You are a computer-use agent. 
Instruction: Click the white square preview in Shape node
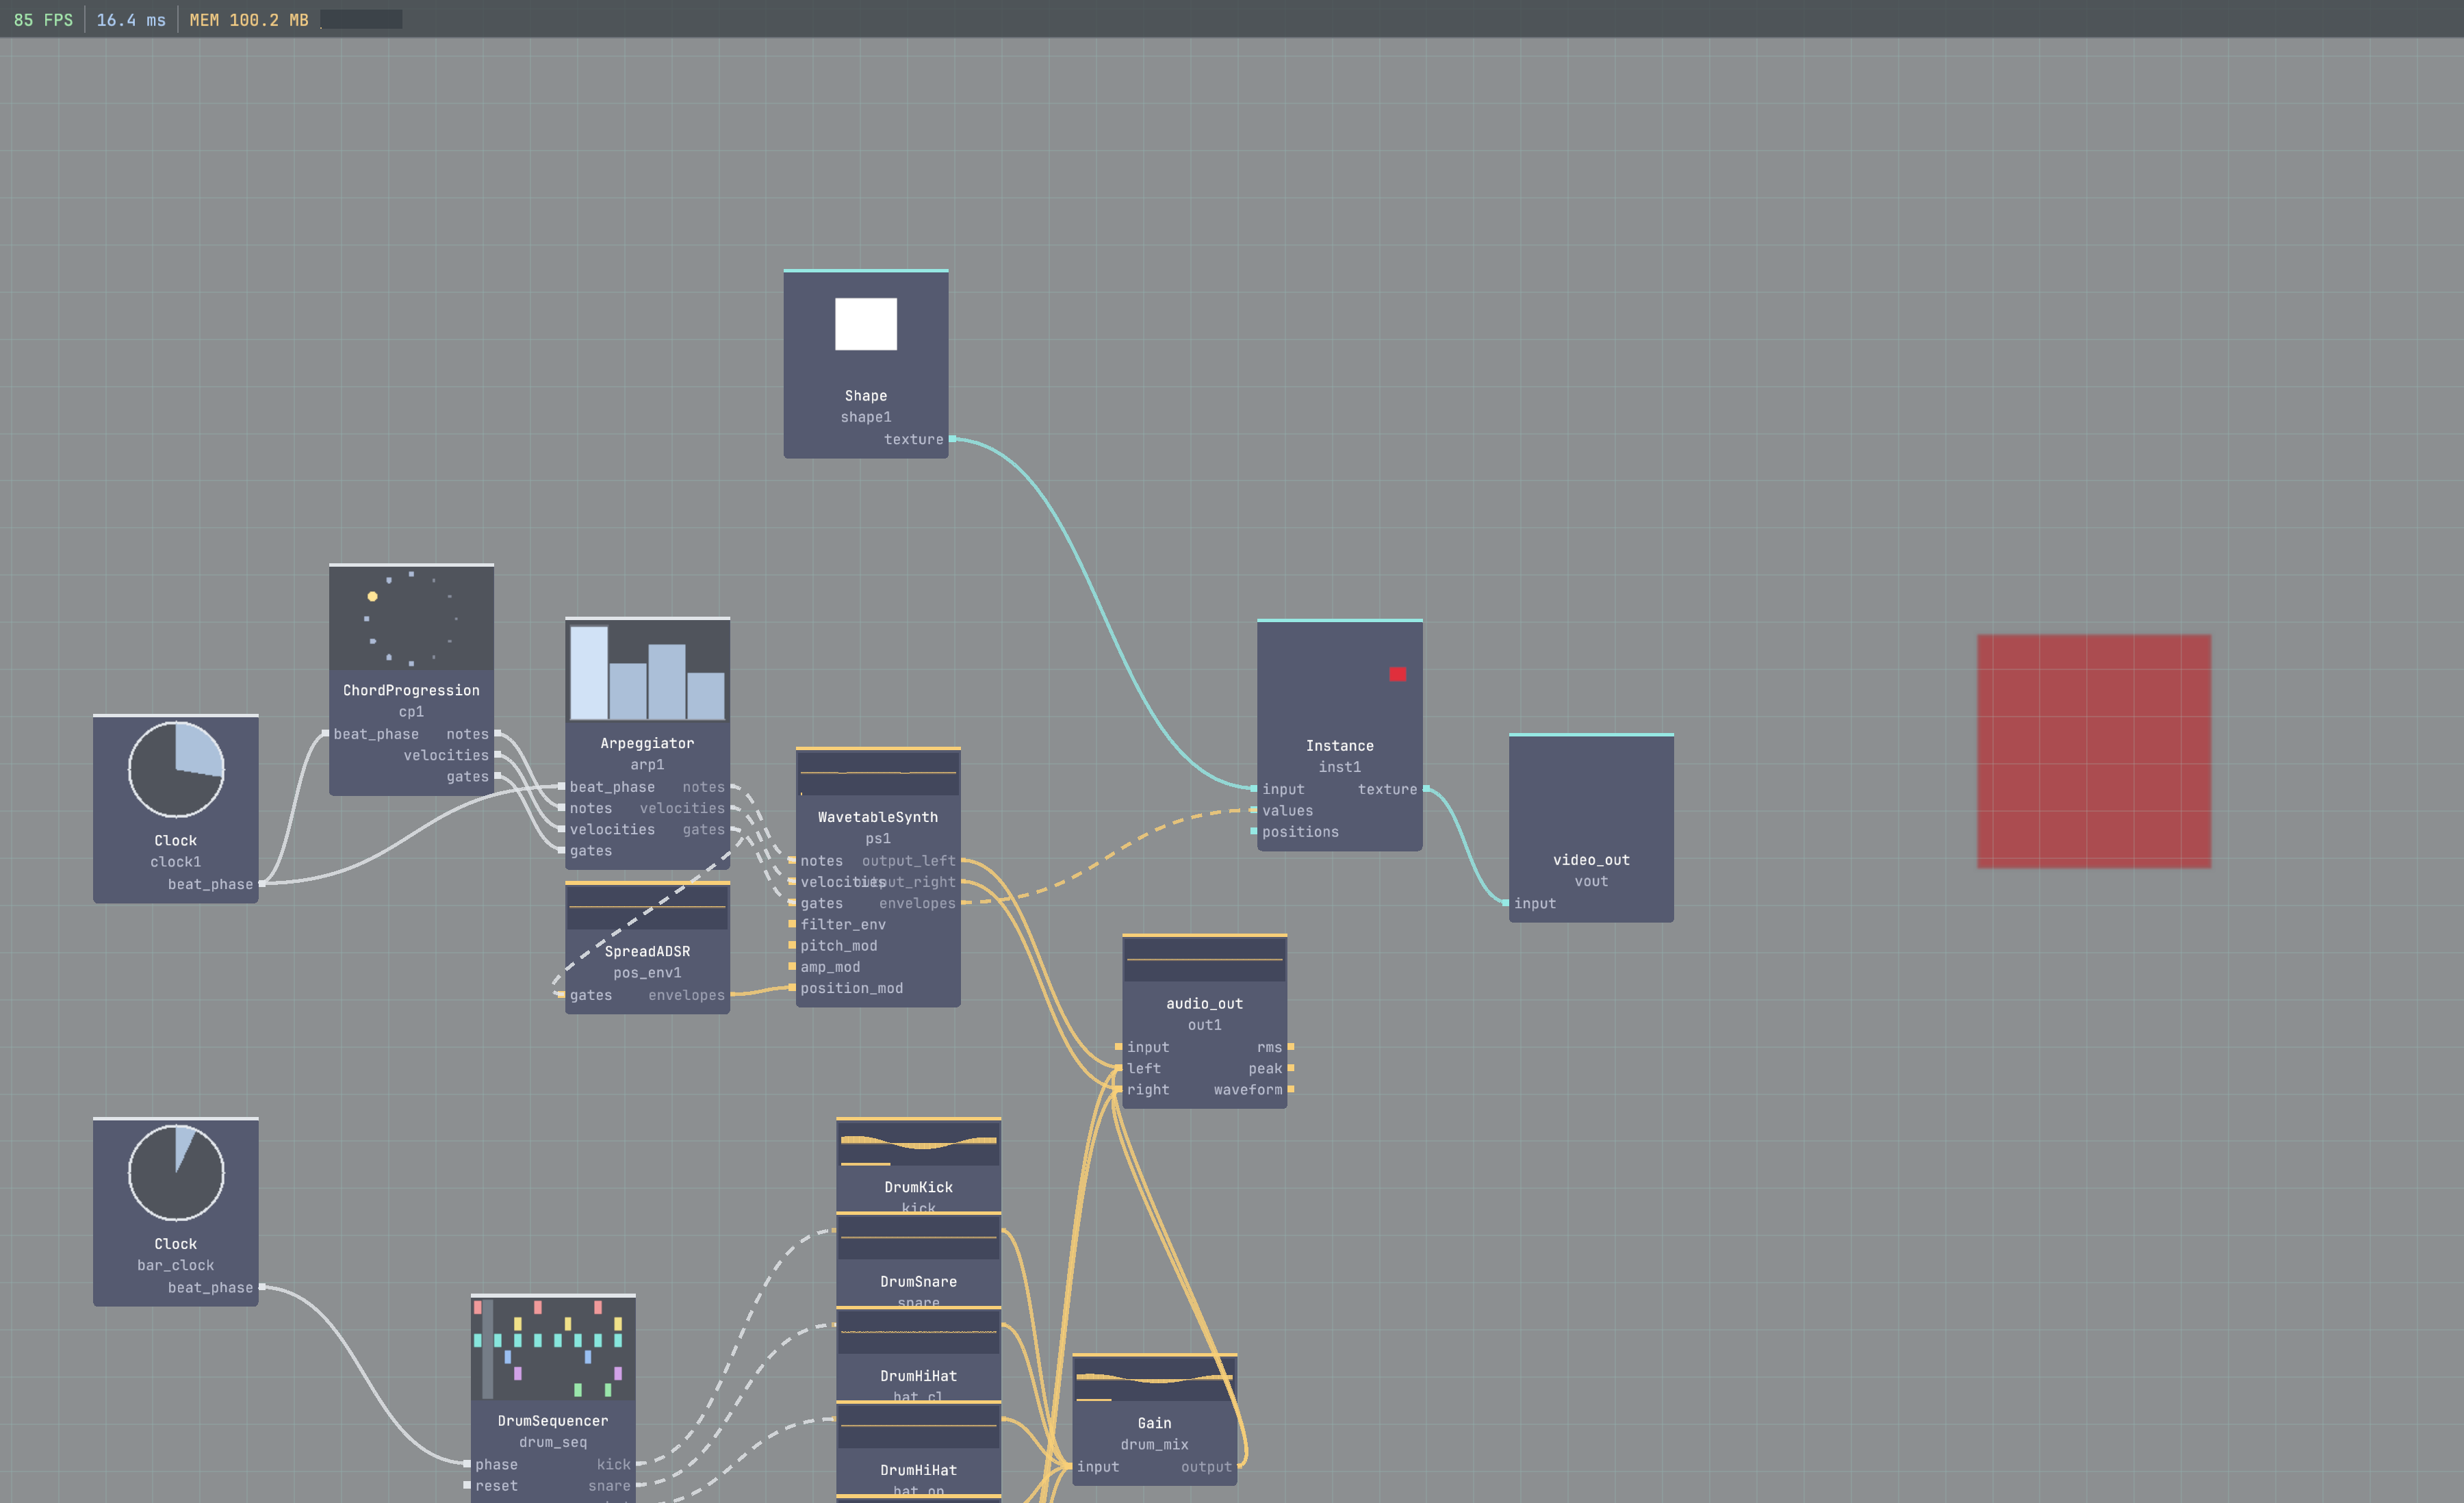click(x=866, y=324)
